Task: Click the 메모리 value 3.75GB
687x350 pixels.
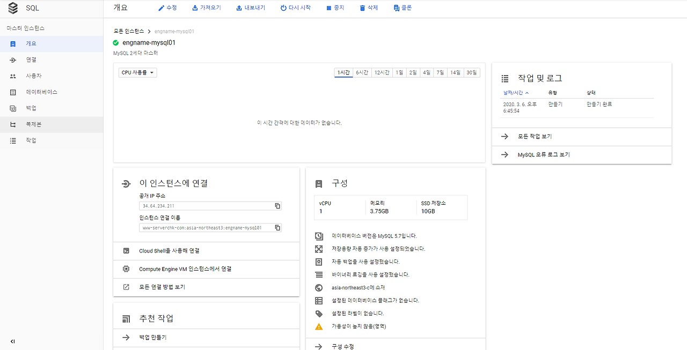Action: pos(379,211)
